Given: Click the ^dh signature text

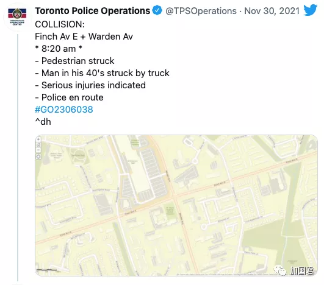Looking at the screenshot, I should 43,122.
